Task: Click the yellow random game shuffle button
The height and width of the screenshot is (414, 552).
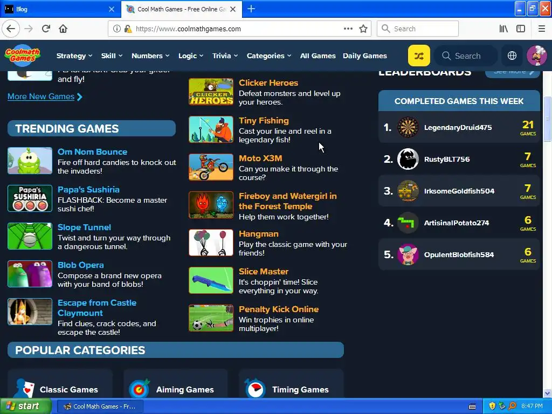Action: coord(419,56)
